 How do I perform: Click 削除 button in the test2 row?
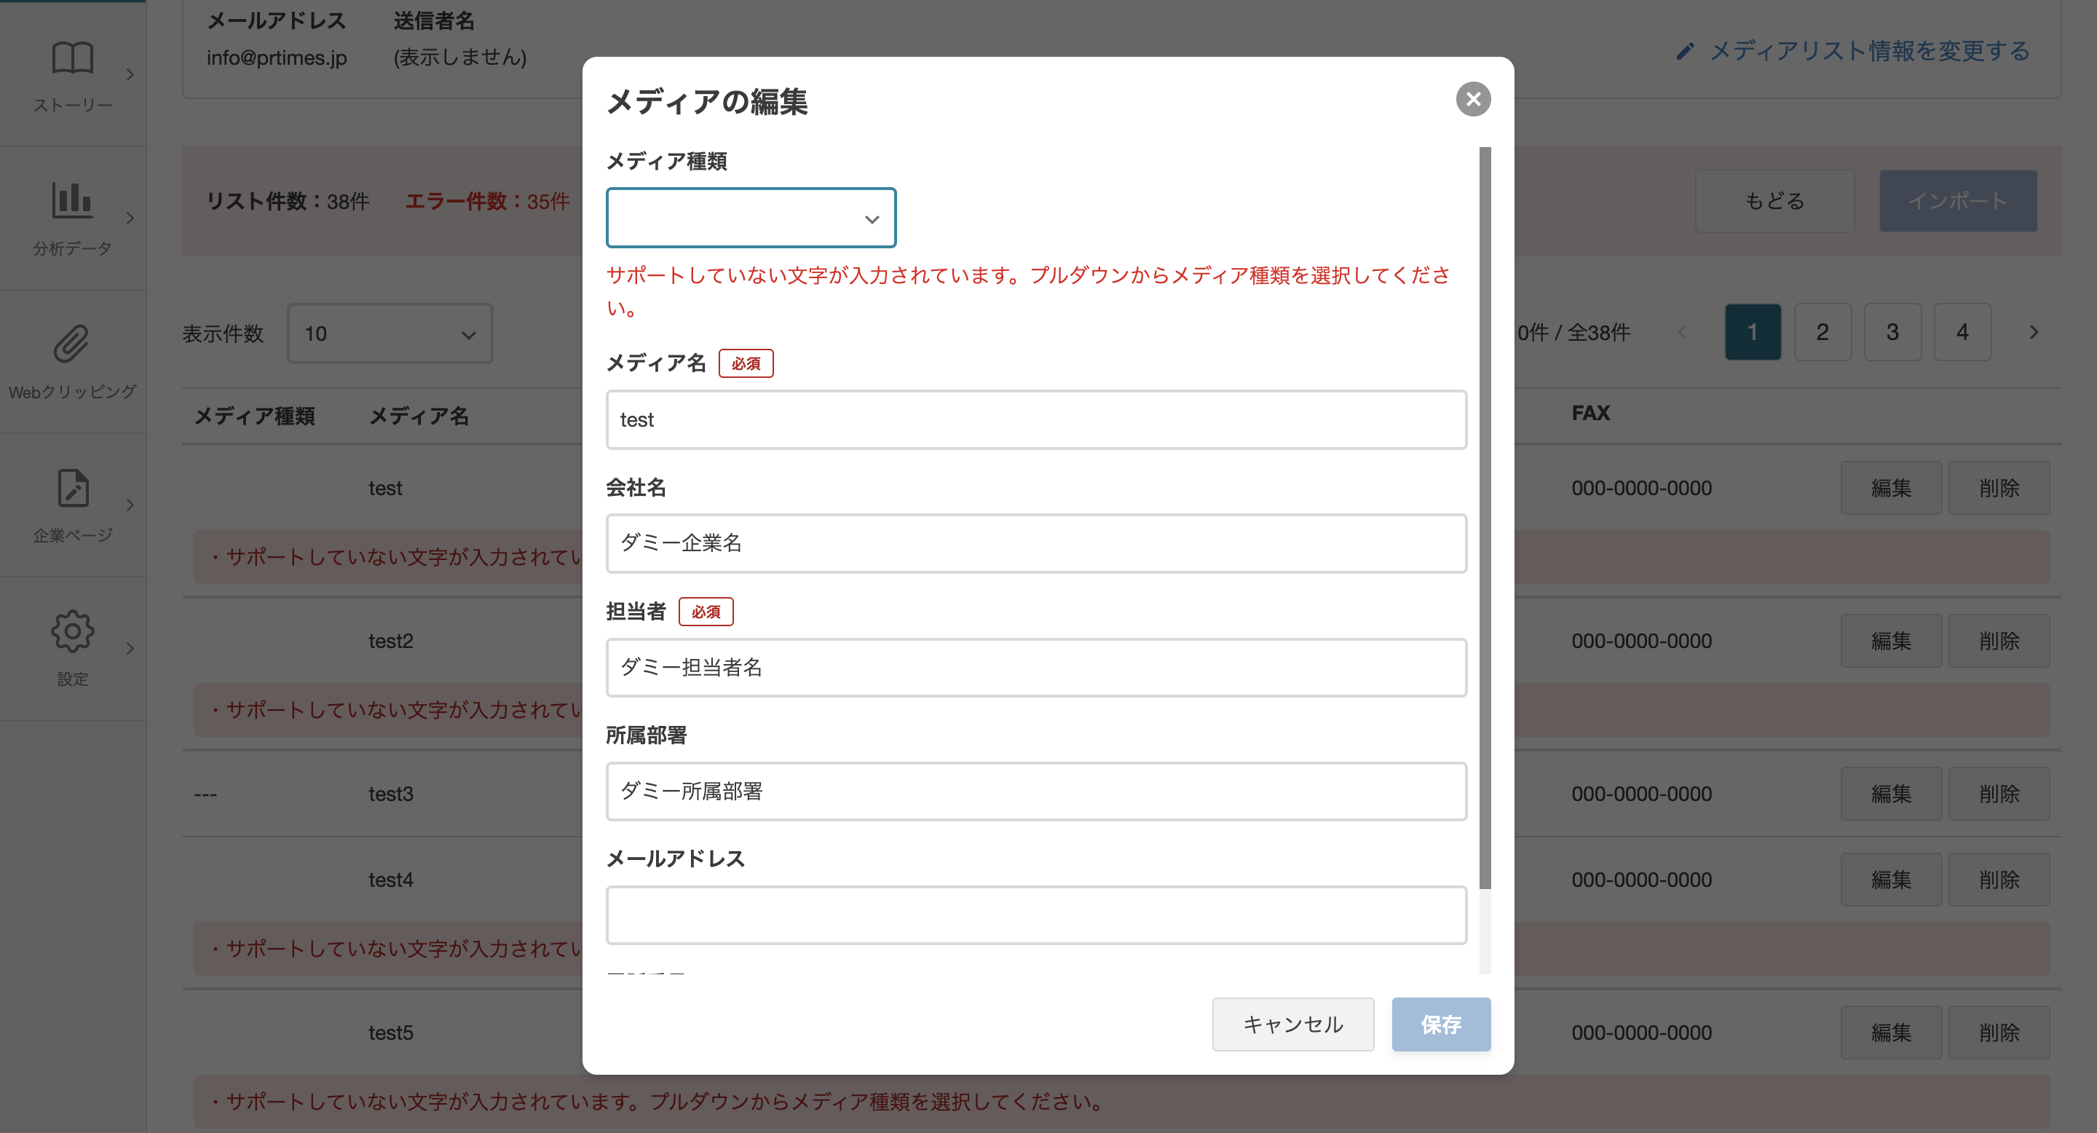(1999, 641)
